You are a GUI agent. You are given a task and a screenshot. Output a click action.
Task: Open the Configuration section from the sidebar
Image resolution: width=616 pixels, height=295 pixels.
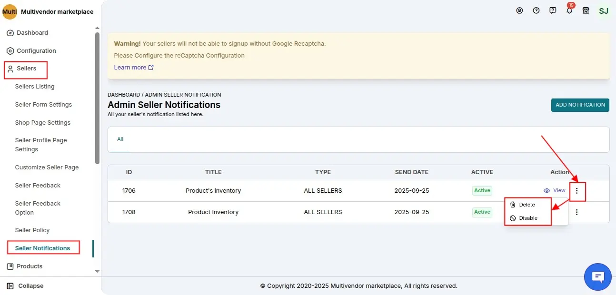click(37, 50)
